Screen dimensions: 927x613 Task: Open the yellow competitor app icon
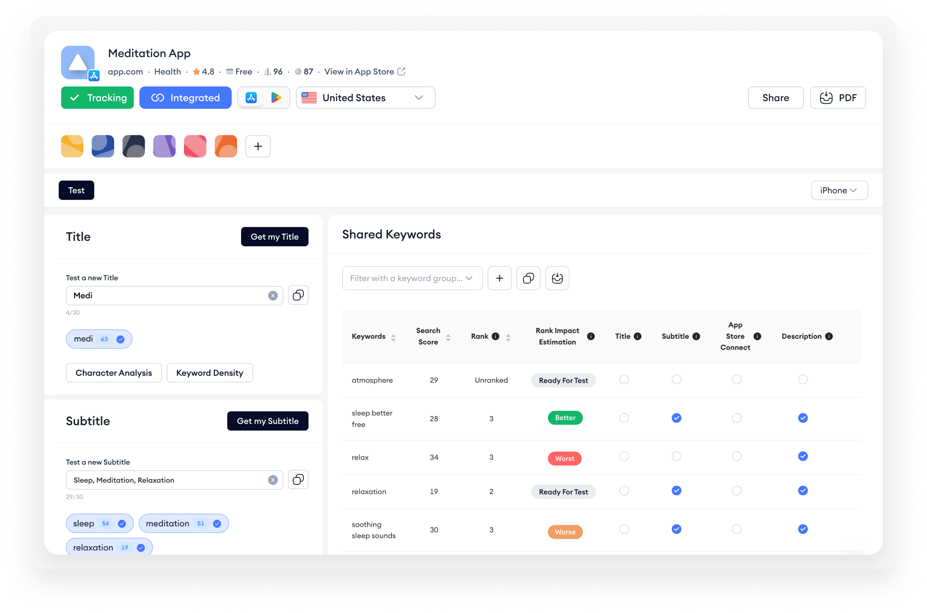pyautogui.click(x=72, y=146)
